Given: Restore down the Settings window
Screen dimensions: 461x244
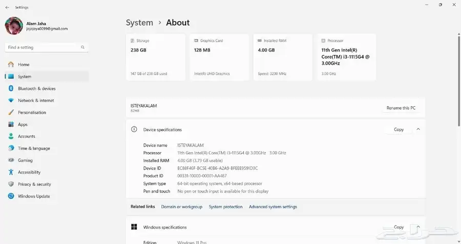Looking at the screenshot, I should click(x=441, y=5).
